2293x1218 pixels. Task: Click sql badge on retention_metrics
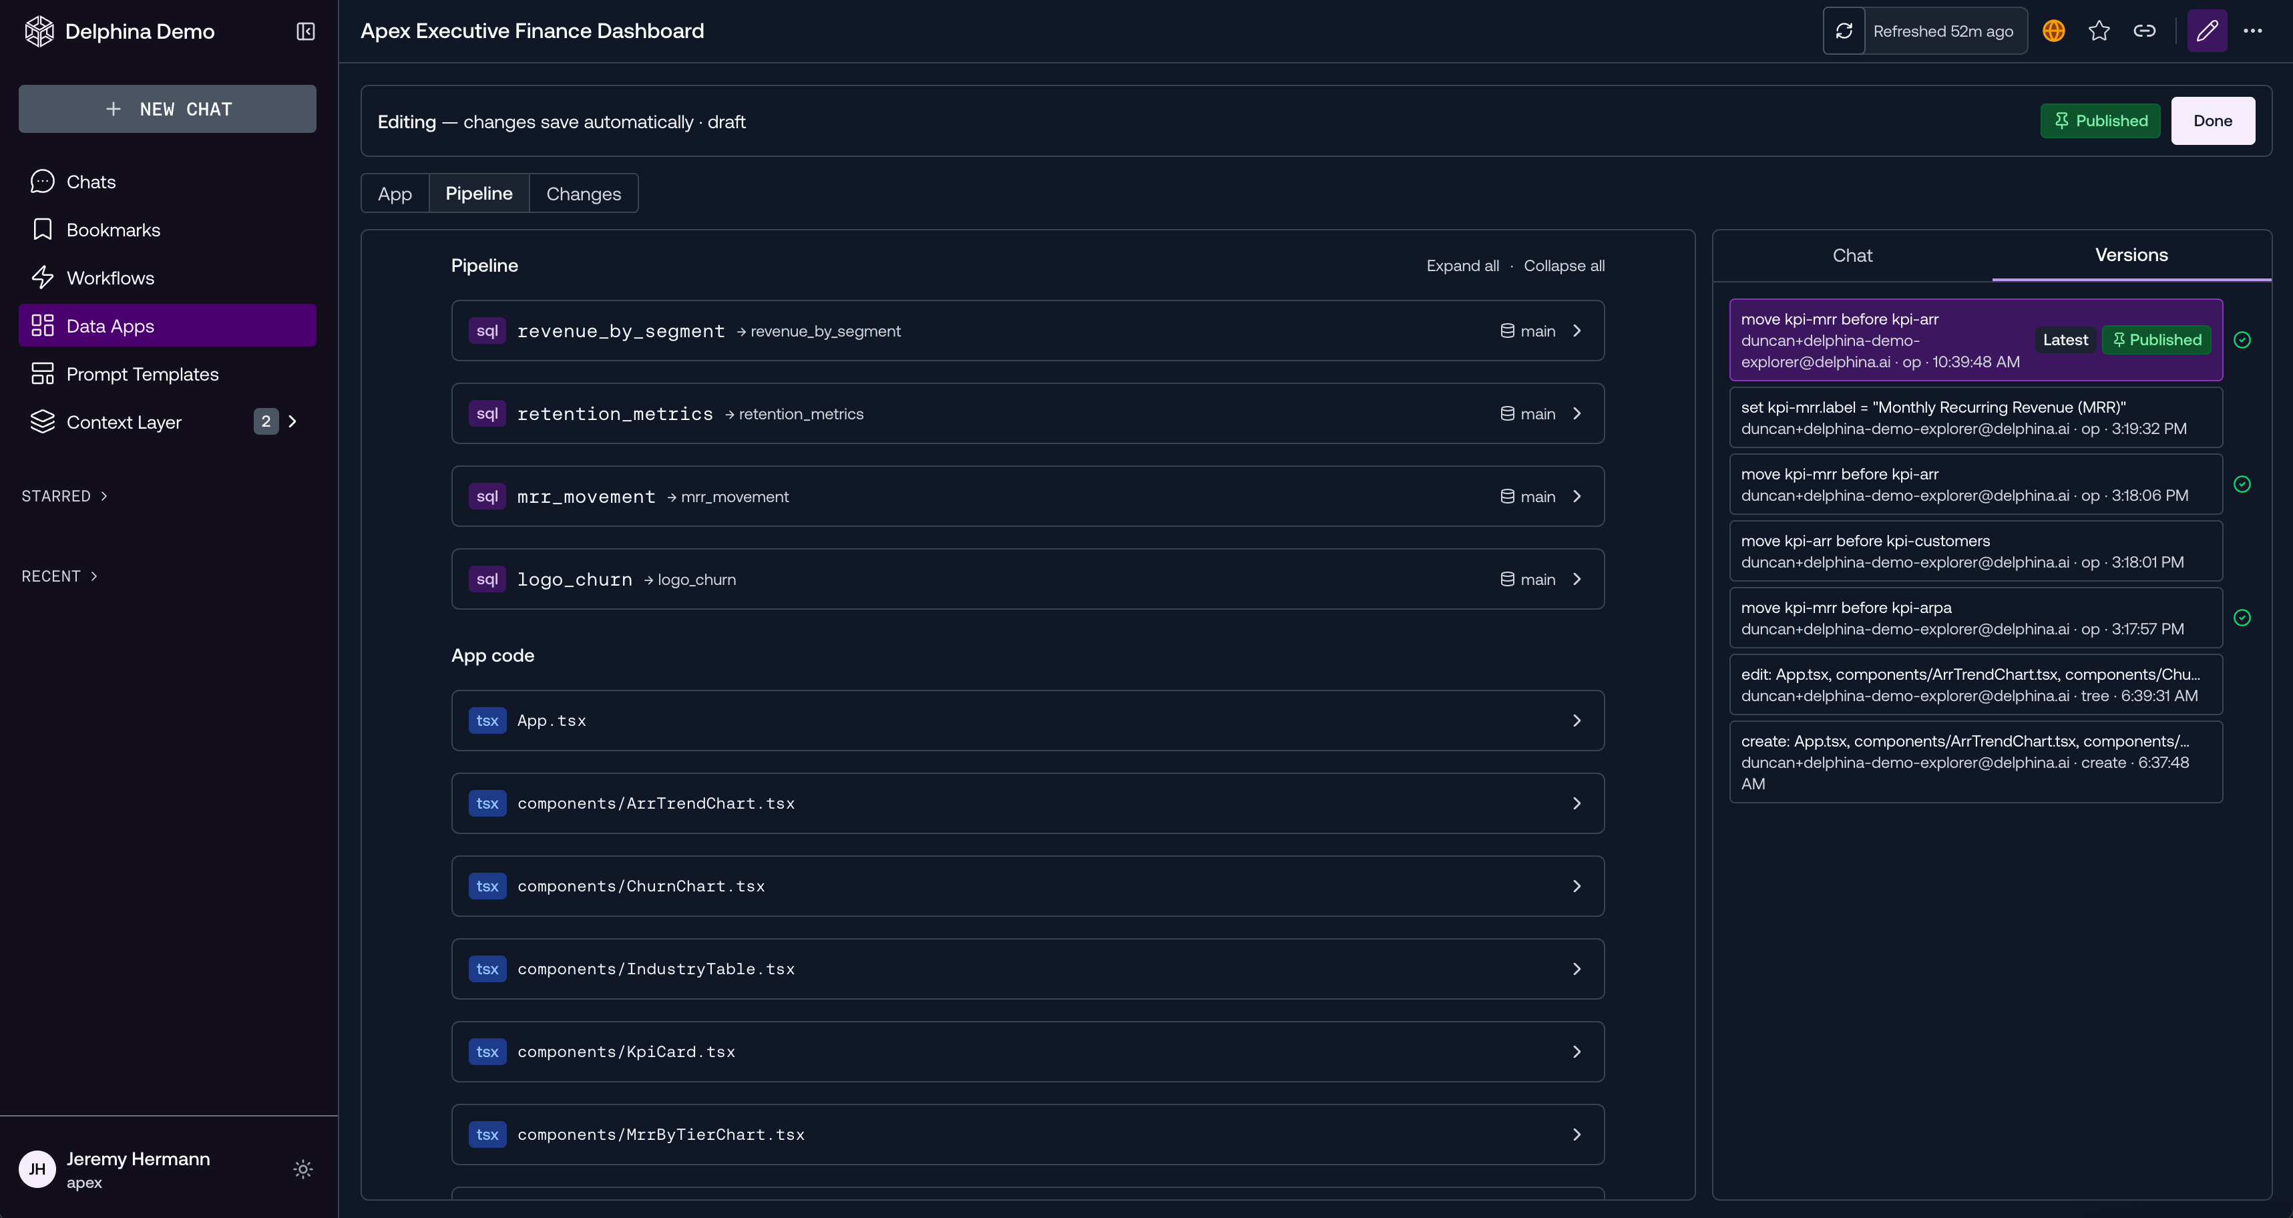tap(487, 413)
